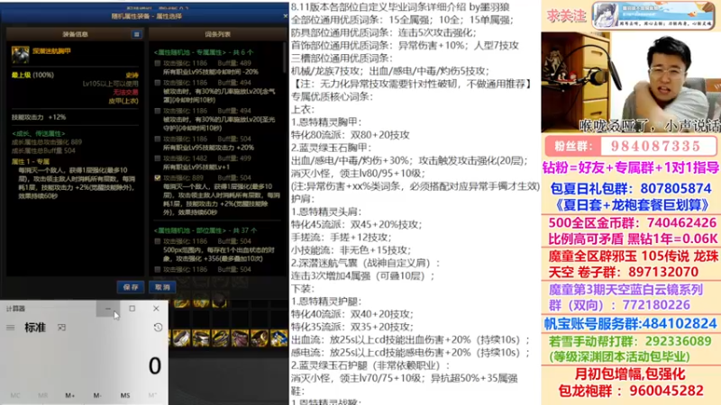Screen dimensions: 721x405
Task: Click the banner image next to 求关注
Action: pos(653,15)
